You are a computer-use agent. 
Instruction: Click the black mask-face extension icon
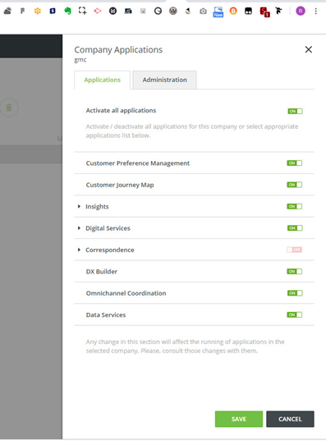(248, 11)
